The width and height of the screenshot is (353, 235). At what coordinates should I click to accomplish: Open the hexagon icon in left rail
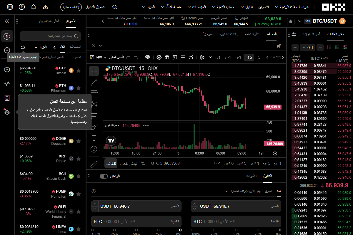click(x=7, y=70)
